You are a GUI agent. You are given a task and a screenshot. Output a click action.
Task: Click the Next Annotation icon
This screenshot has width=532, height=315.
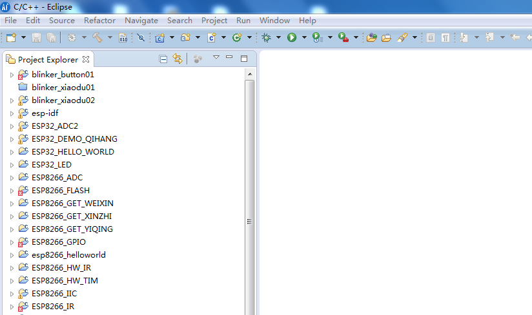coord(464,37)
